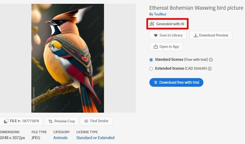Click the camera icon in Find Similar

pyautogui.click(x=86, y=121)
